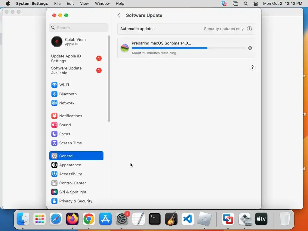
Task: Click the Automatic updates info icon
Action: pos(249,29)
